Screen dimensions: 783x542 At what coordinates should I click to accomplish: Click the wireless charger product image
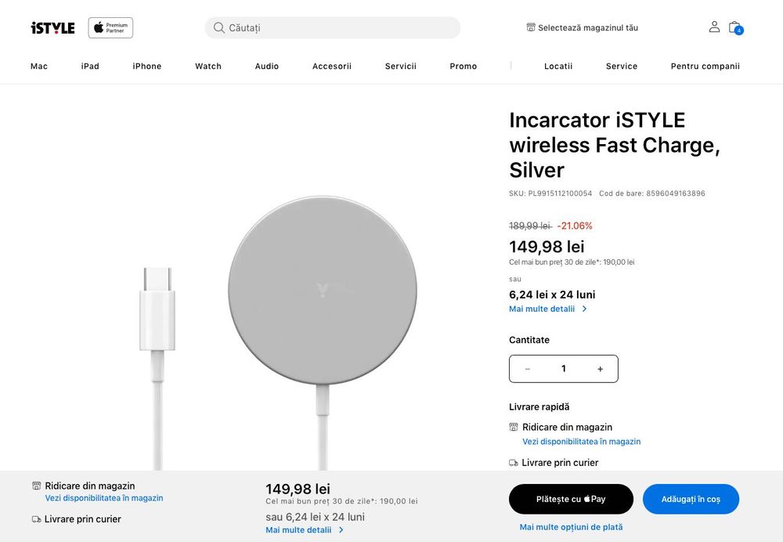[322, 290]
